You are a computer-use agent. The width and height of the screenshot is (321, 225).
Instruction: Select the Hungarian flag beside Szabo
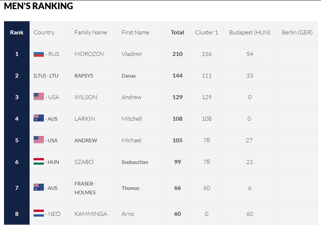39,161
